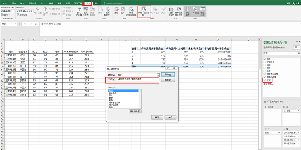The width and height of the screenshot is (301, 150).
Task: Uncheck the 期末考总成绩 field checkbox
Action: [265, 74]
